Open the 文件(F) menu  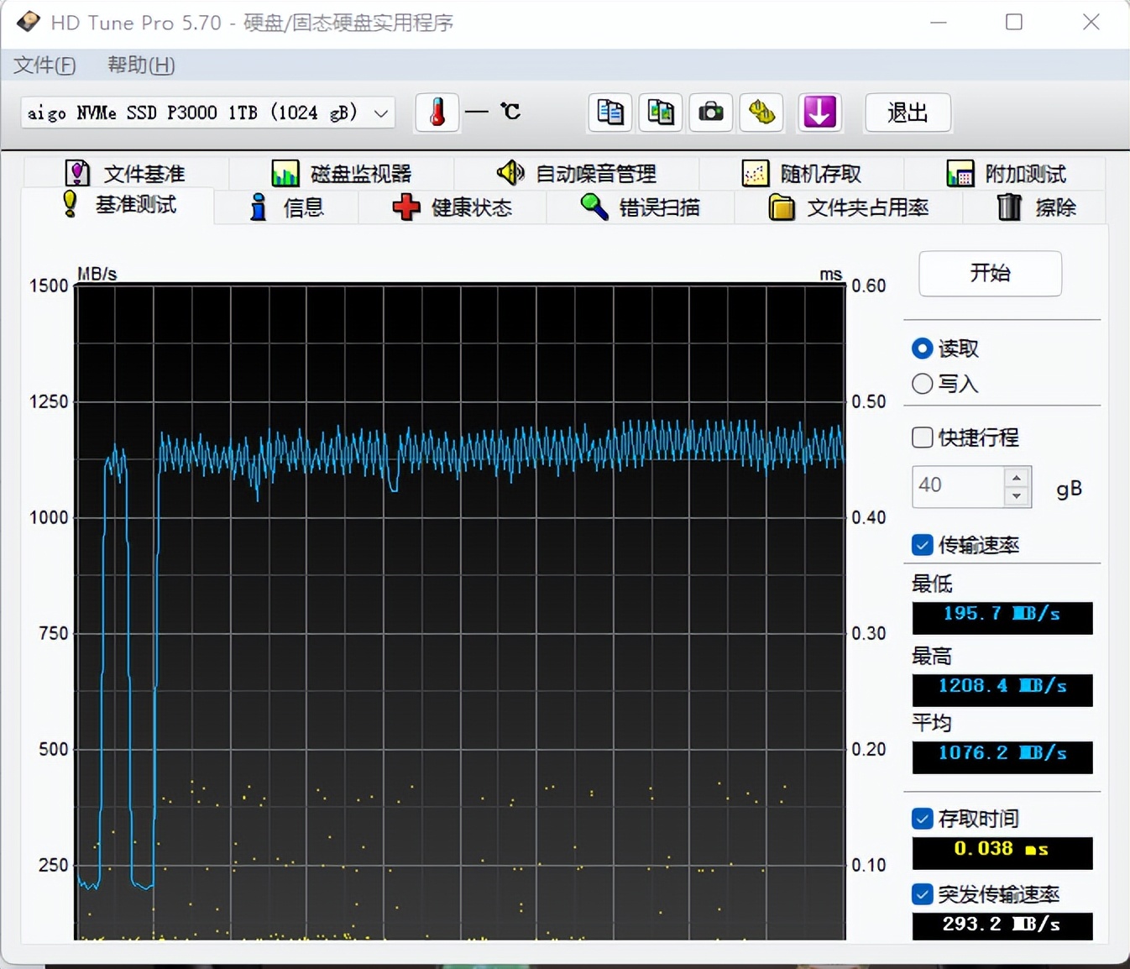(44, 65)
